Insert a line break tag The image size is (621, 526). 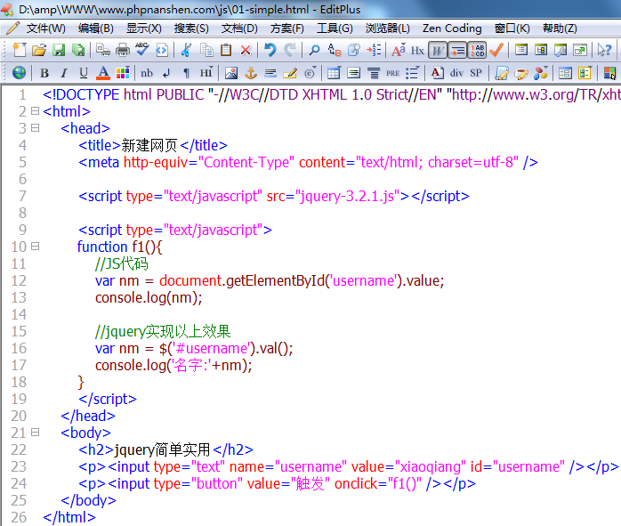tap(166, 73)
